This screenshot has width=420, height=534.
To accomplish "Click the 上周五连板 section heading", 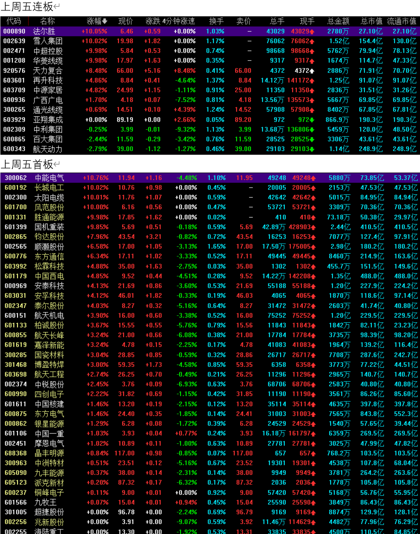I will (27, 6).
